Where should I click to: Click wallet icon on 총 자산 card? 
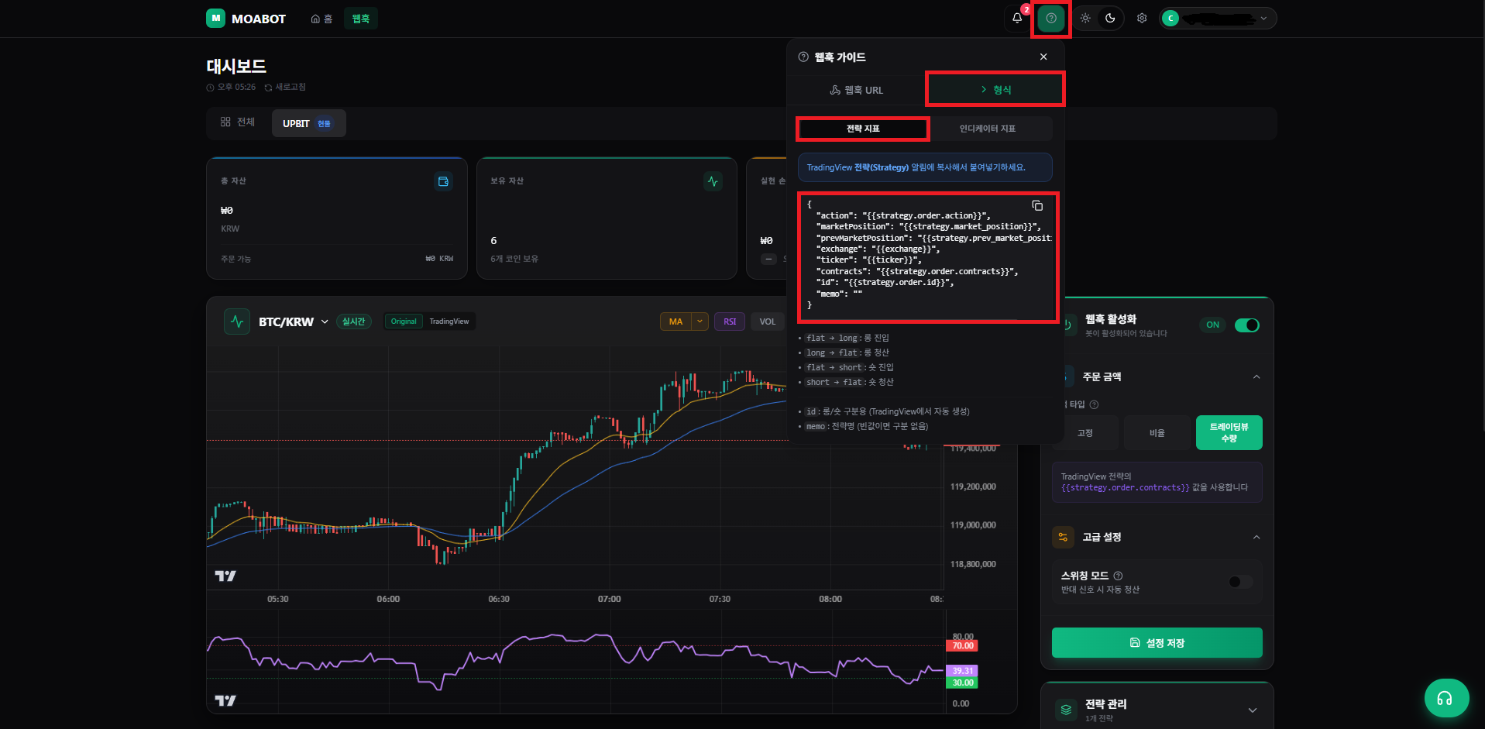(443, 181)
